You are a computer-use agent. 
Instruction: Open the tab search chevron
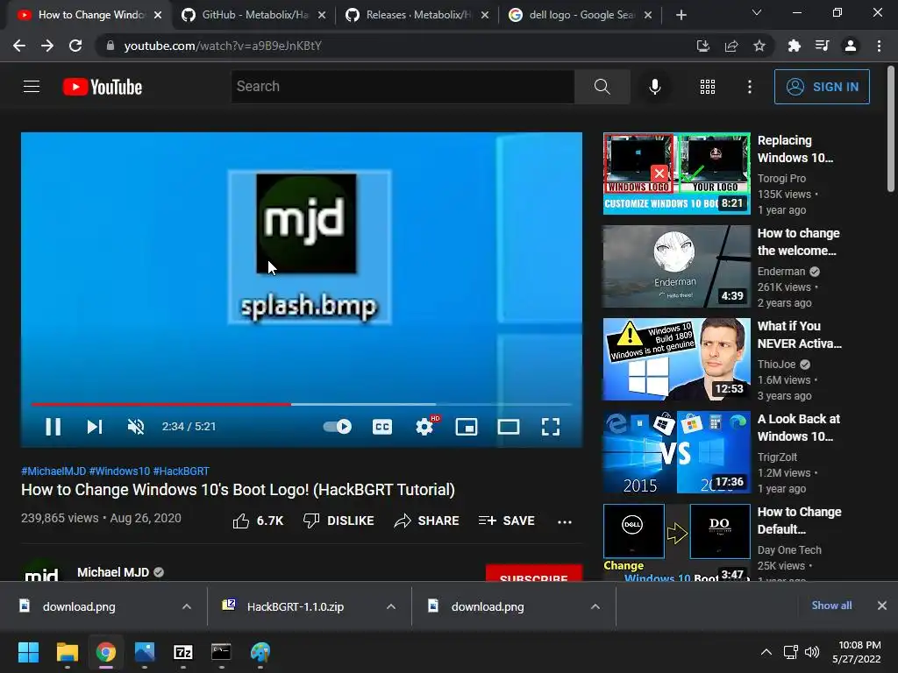coord(757,12)
